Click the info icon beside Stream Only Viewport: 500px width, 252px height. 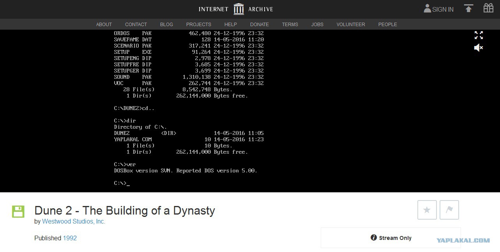374,238
